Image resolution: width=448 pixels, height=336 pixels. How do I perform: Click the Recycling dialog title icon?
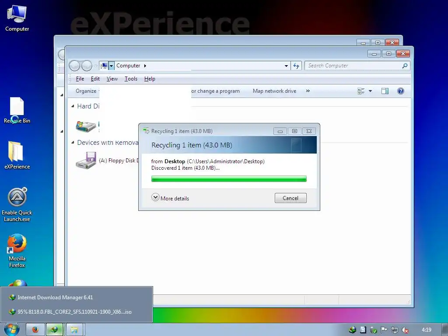(146, 131)
